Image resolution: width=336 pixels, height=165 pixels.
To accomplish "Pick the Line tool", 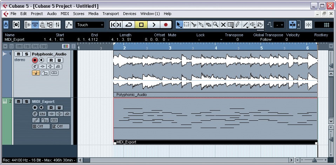I will point(246,25).
